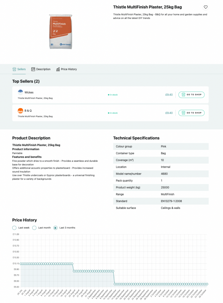Click shop icon in Wickes button
The width and height of the screenshot is (223, 303).
[x=183, y=95]
